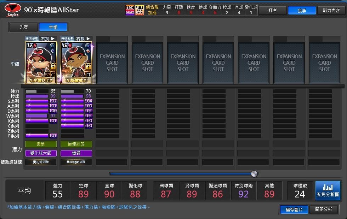Click the 多勝D.T stamina bar showing 65
Screen dimensions: 347x219
[37, 91]
